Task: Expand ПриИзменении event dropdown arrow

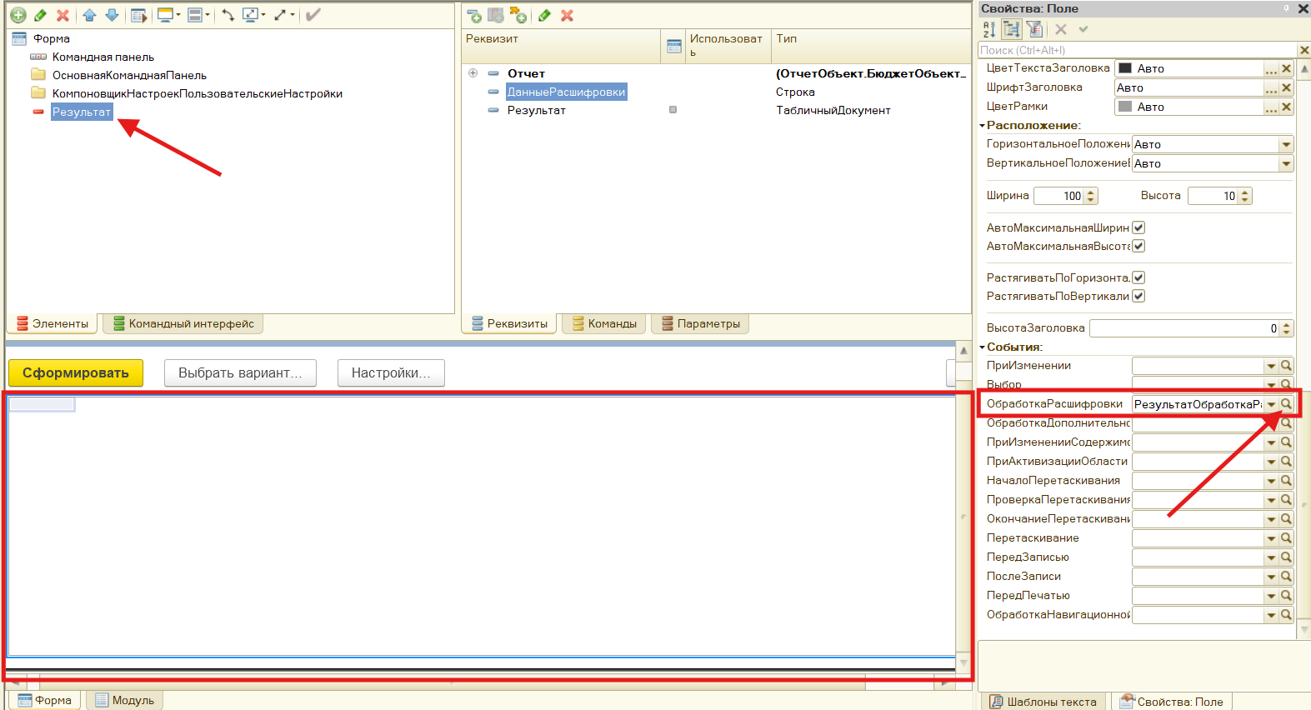Action: pos(1271,366)
